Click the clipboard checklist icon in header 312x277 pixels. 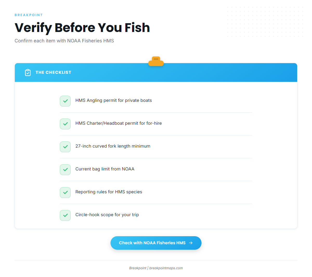28,72
